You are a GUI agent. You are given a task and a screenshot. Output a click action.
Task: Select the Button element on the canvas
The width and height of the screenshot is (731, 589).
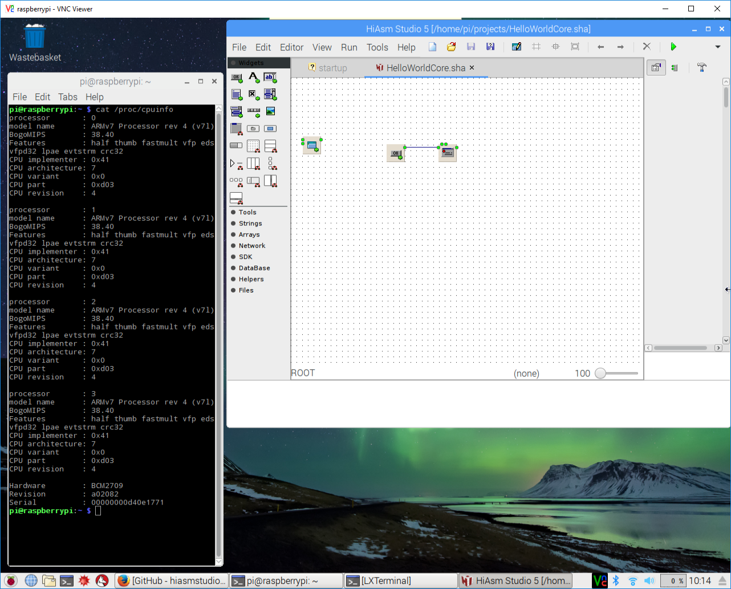click(396, 153)
